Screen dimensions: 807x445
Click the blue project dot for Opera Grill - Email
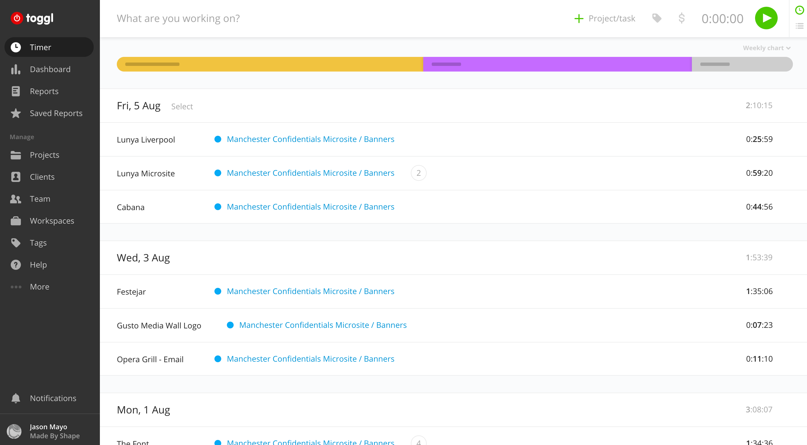218,359
